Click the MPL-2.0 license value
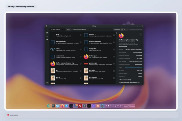The width and height of the screenshot is (182, 121). coord(140,71)
